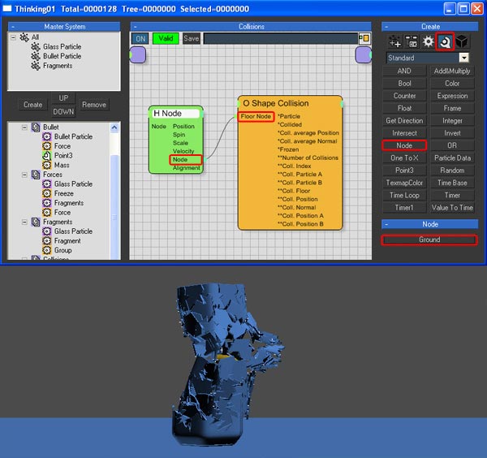The height and width of the screenshot is (458, 487).
Task: Create a Time Loop helper
Action: (404, 195)
